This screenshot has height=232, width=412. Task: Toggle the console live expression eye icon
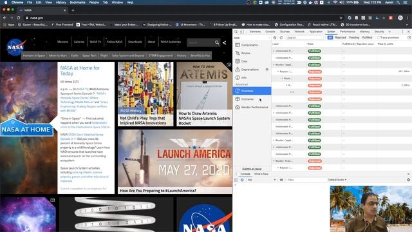point(281,180)
